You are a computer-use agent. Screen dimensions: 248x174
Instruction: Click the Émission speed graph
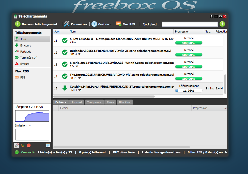tap(32, 134)
